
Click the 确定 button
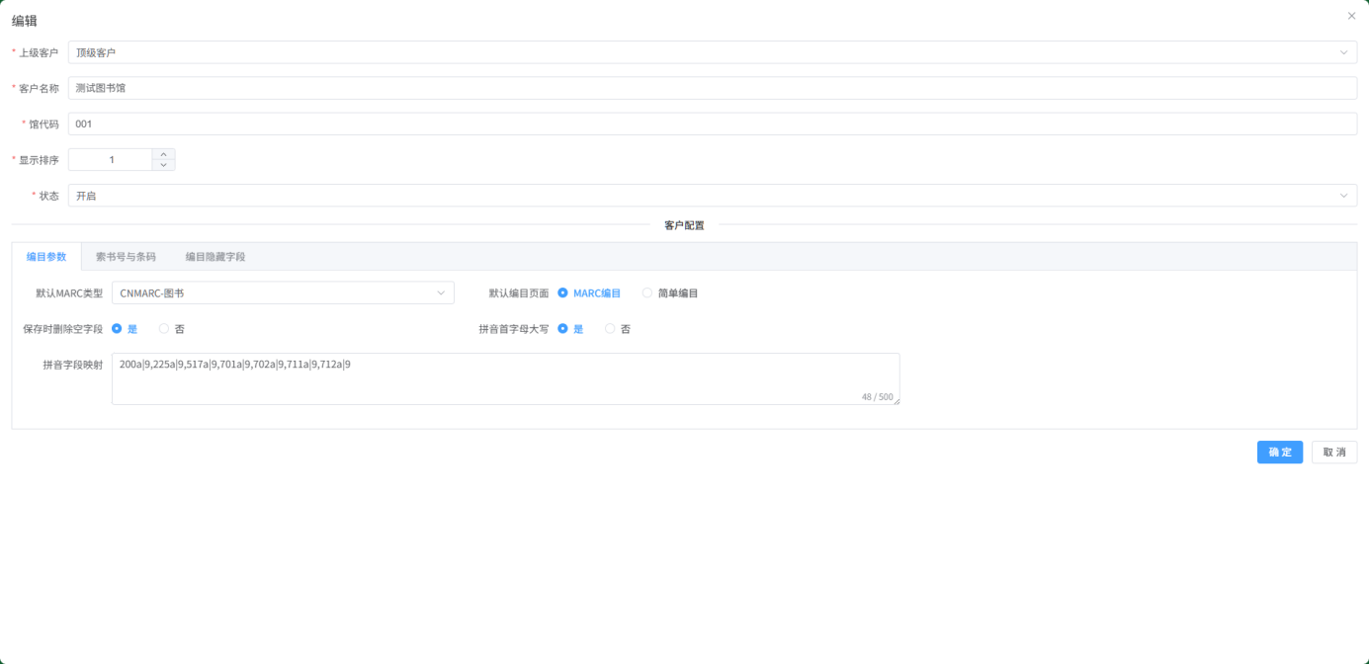(1280, 452)
